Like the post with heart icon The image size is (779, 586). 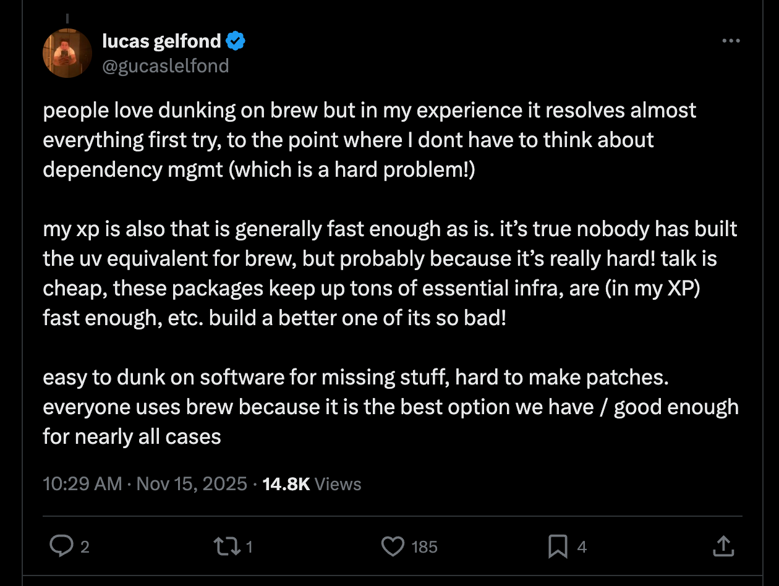click(393, 546)
